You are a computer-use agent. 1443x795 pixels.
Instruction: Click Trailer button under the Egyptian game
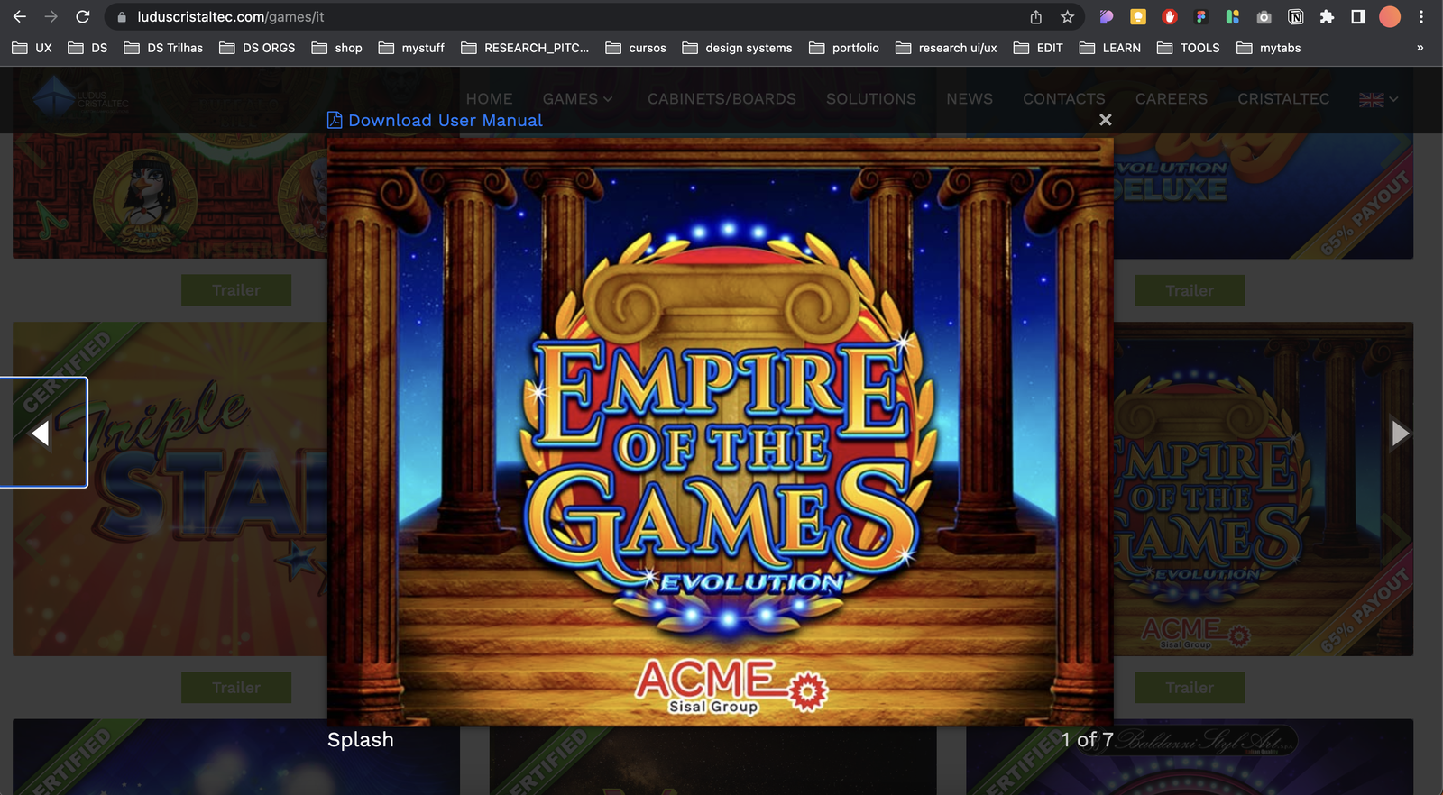[236, 290]
